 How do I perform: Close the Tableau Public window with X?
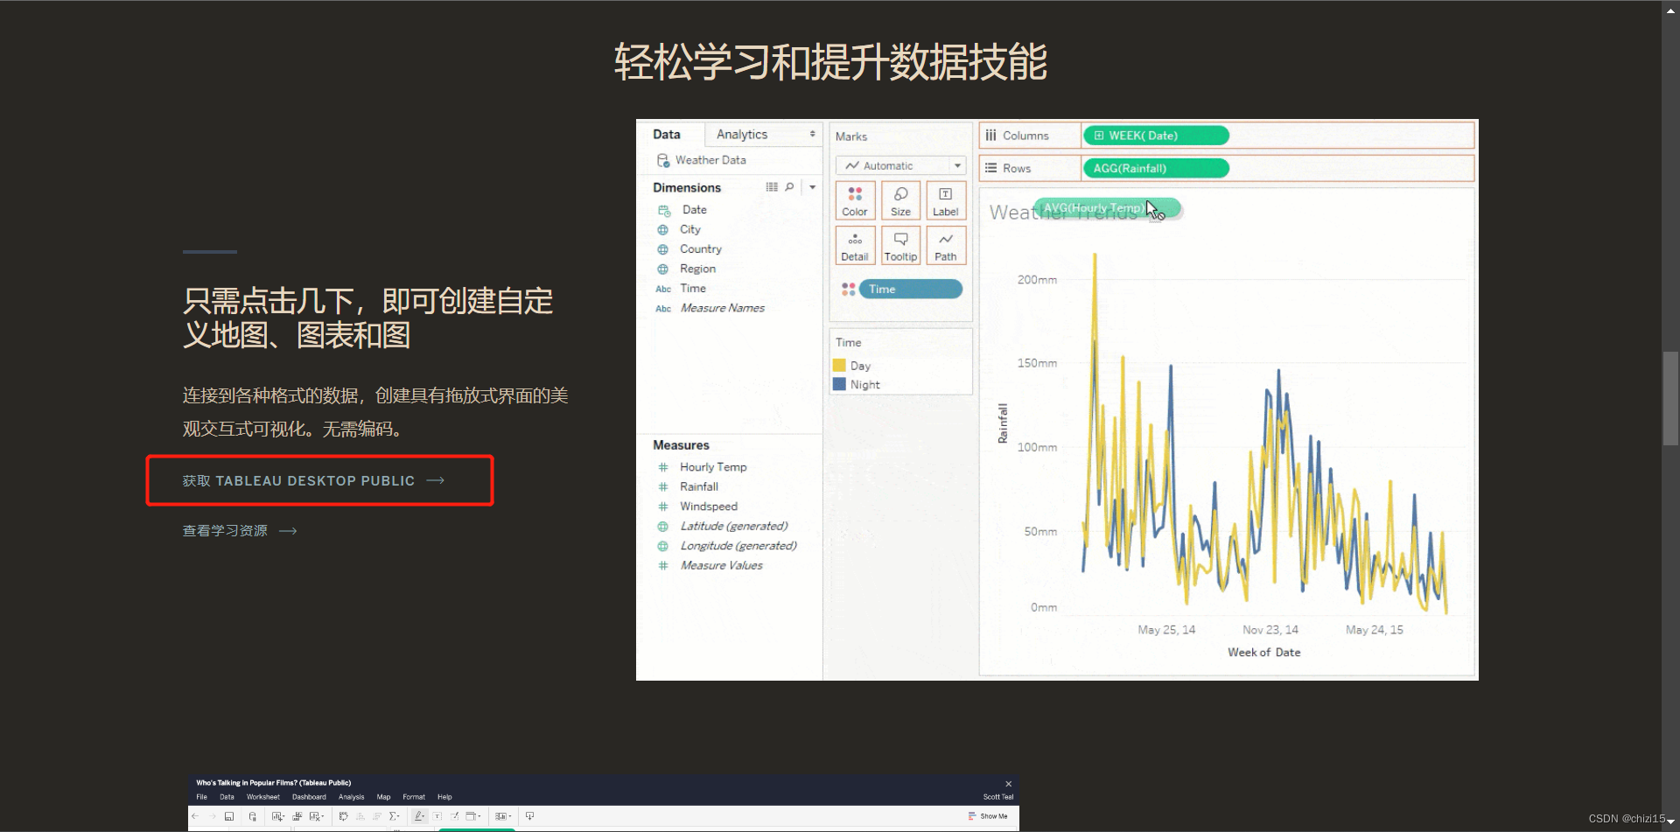tap(1008, 784)
